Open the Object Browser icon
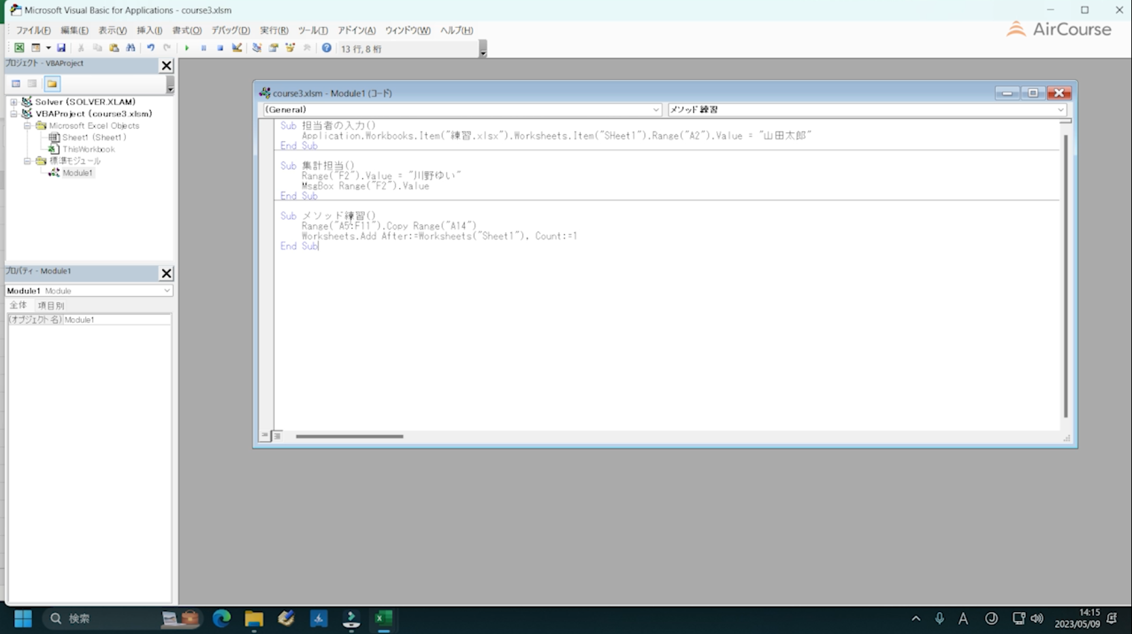 coord(290,48)
